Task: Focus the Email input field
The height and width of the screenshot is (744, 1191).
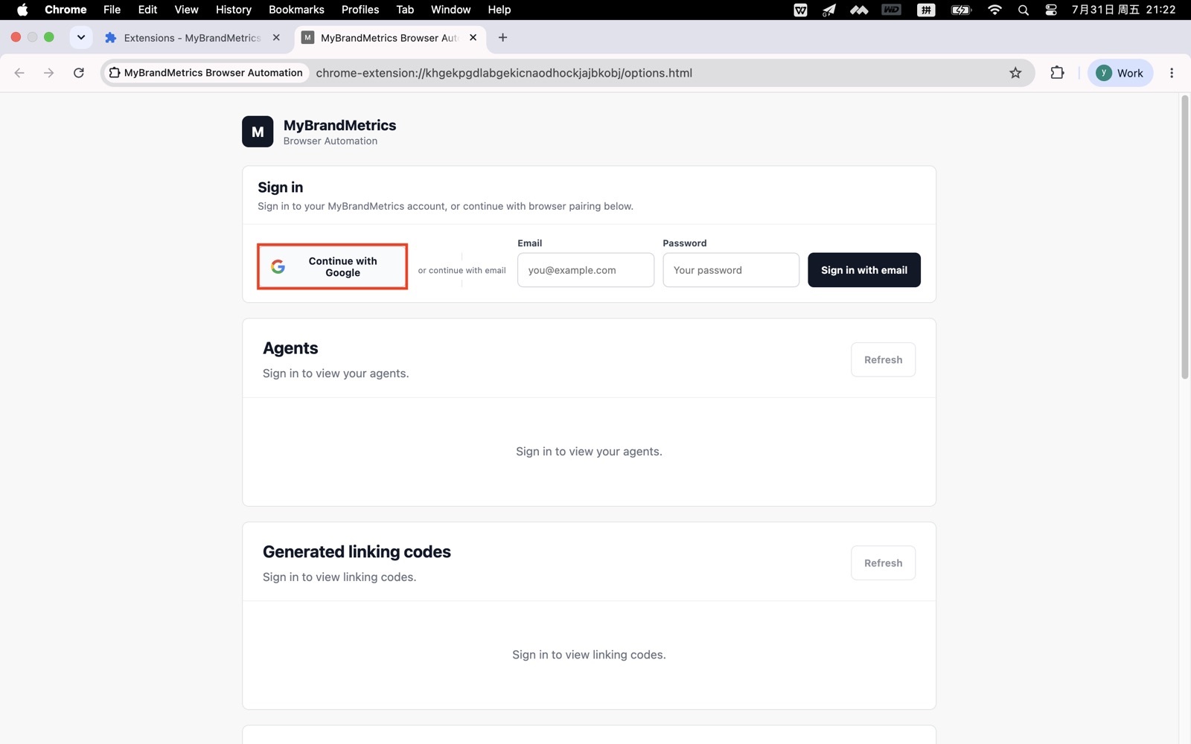Action: pos(586,270)
